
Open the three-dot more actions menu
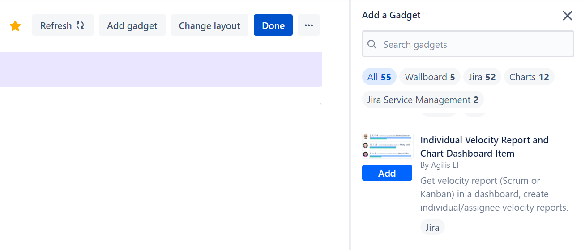point(308,25)
